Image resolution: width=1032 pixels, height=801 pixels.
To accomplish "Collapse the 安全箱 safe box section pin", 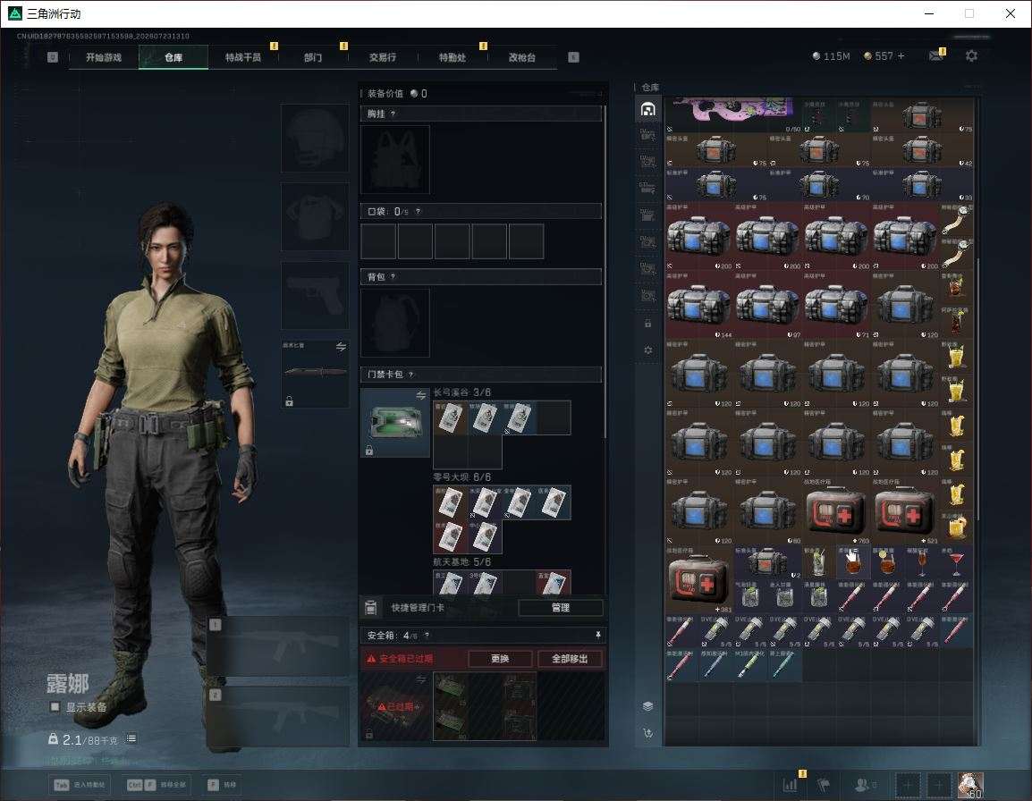I will [597, 635].
